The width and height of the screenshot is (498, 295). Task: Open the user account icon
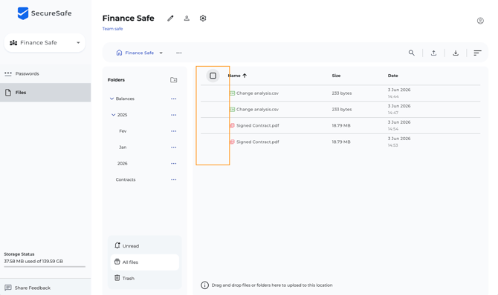click(480, 21)
